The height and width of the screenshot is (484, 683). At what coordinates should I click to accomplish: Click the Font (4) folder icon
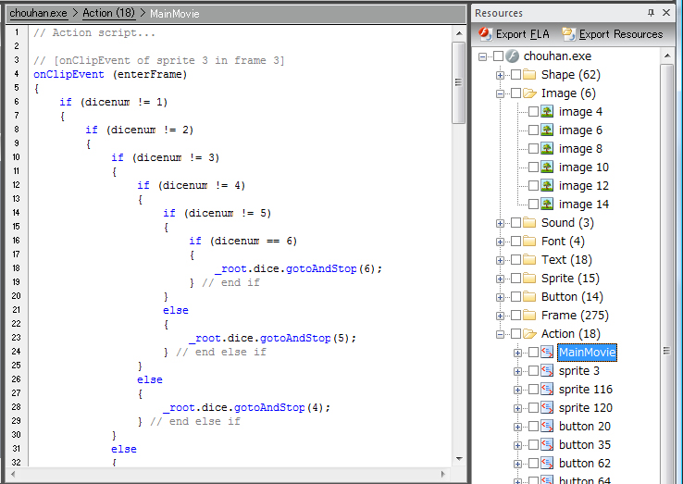529,241
